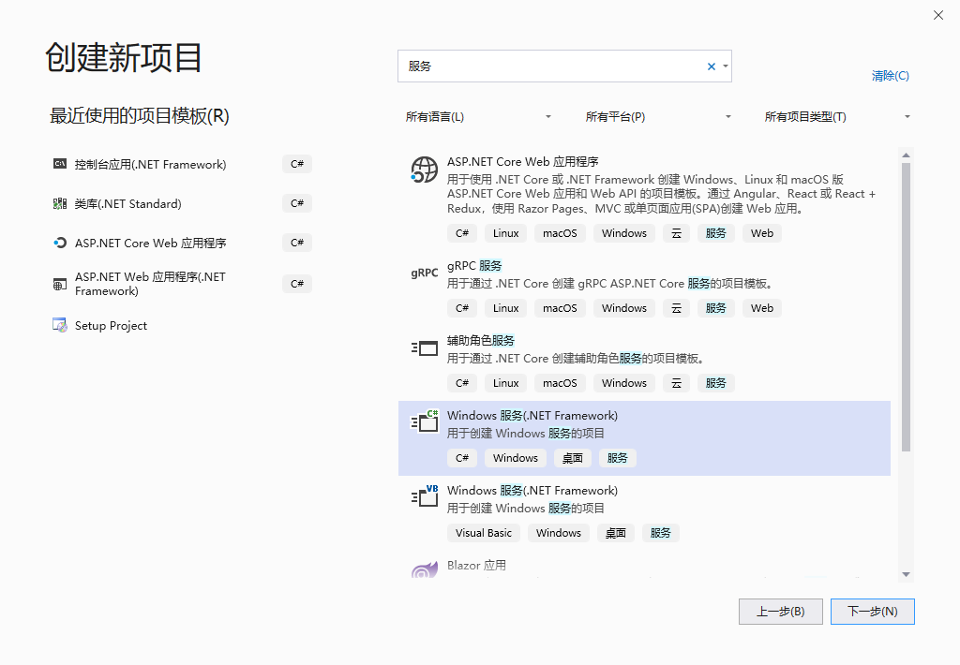The width and height of the screenshot is (960, 665).
Task: Click the template list scrollbar up arrow
Action: (907, 155)
